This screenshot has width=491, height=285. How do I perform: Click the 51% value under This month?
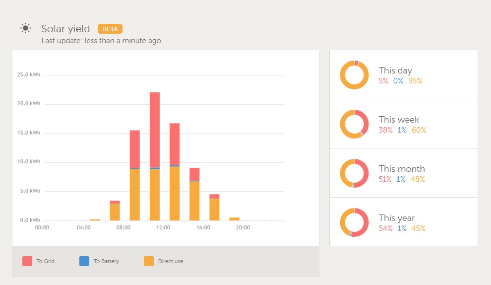385,179
